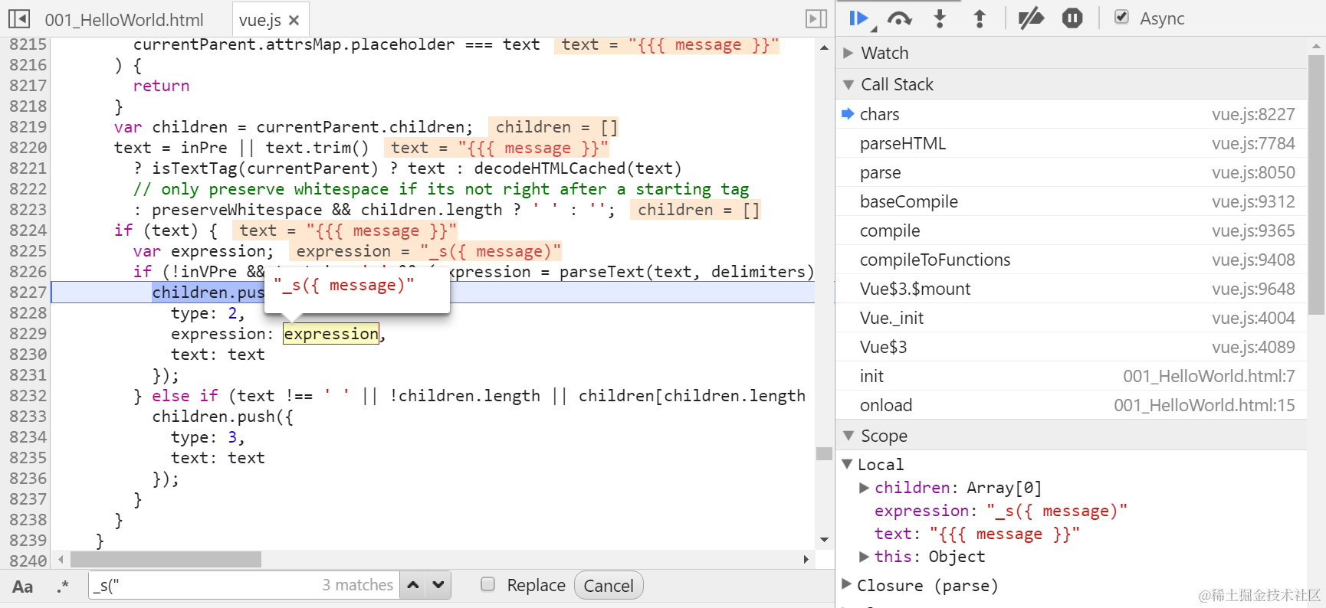Step out of current function
The height and width of the screenshot is (608, 1326).
[x=980, y=18]
